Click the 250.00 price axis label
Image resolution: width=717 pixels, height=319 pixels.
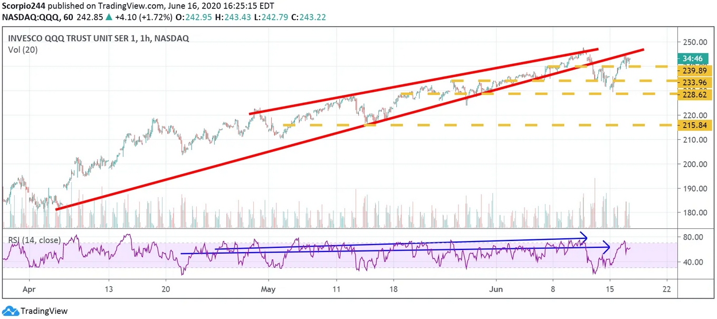point(695,42)
